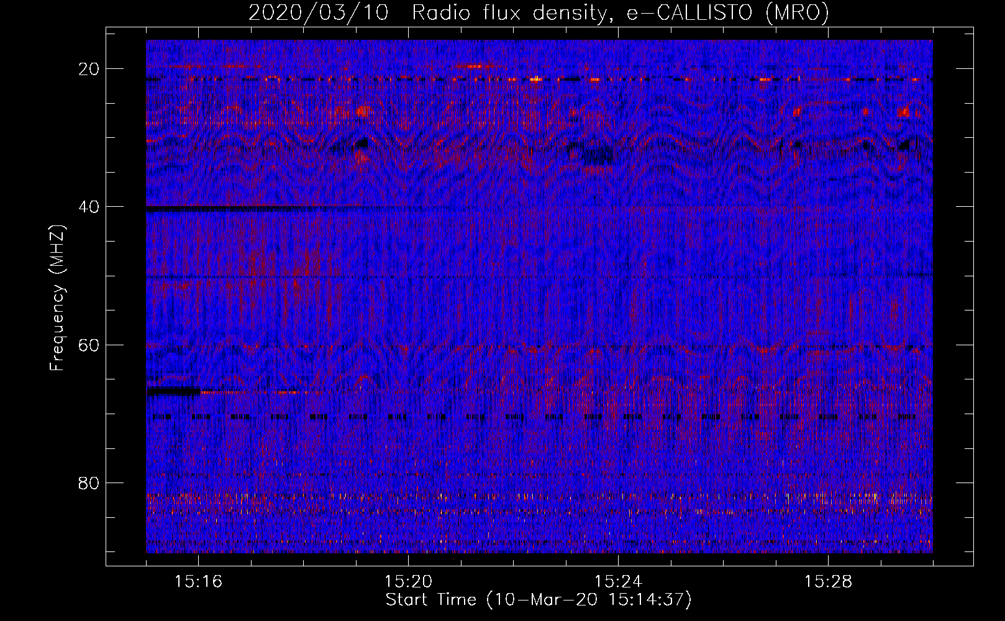Click the plot title '2020/03/10 Radio flux density, e-CALLISTO (MRO)'
Screen dimensions: 1005x621
pos(539,12)
